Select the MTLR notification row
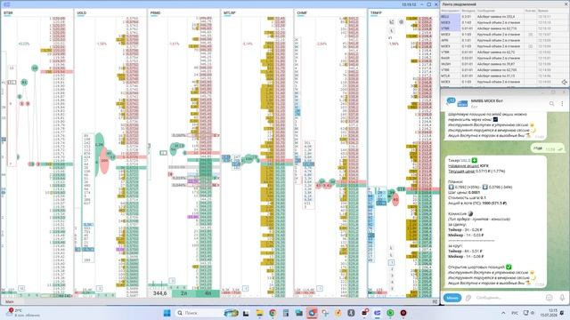Image resolution: width=570 pixels, height=320 pixels. pyautogui.click(x=505, y=76)
